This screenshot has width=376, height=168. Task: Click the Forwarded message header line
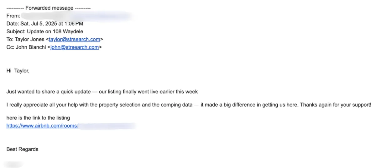pyautogui.click(x=49, y=8)
